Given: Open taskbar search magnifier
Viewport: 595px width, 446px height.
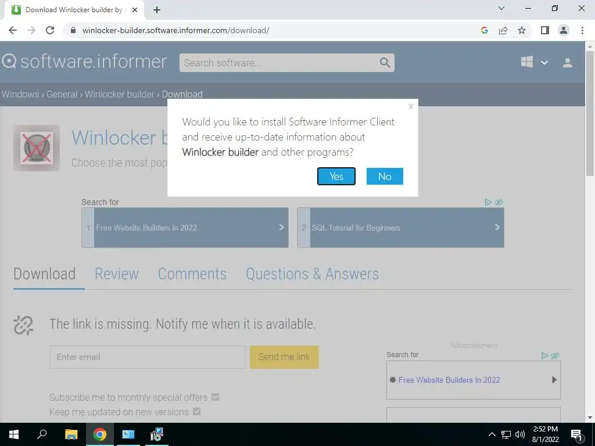Looking at the screenshot, I should click(42, 434).
